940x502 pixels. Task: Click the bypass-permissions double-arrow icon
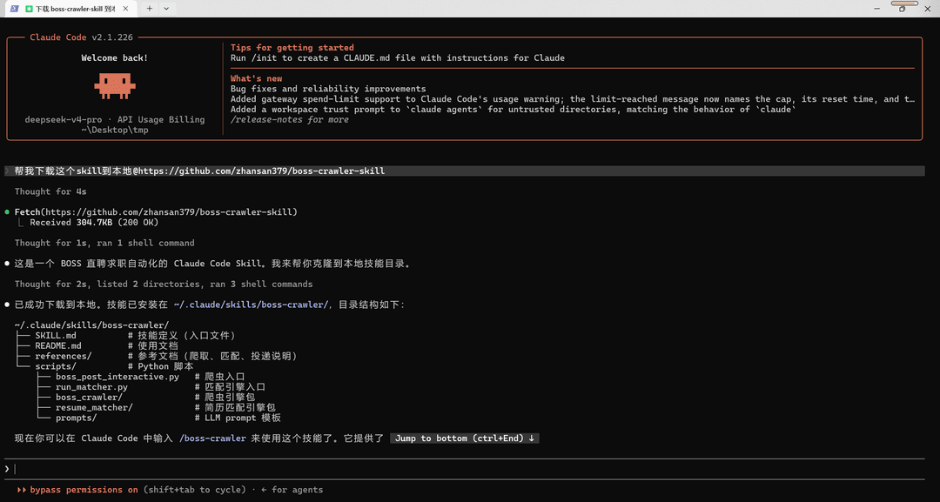click(22, 490)
